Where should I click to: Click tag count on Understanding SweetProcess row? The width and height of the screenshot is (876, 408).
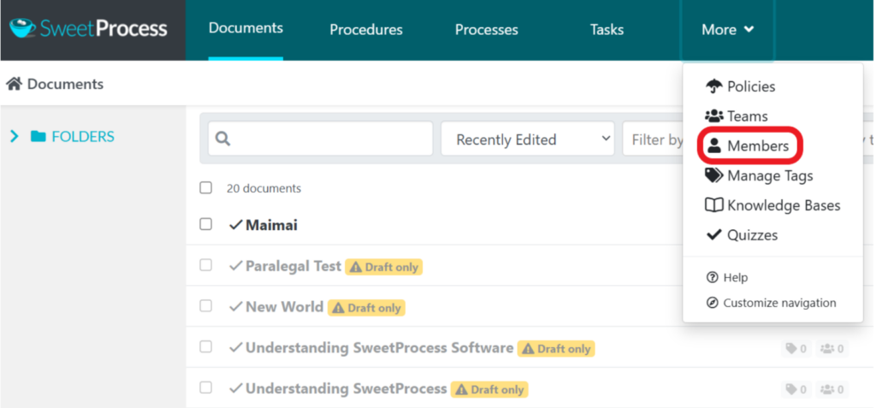(796, 389)
